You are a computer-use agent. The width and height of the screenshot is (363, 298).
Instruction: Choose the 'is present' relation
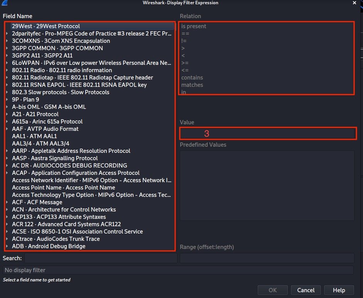pyautogui.click(x=267, y=26)
